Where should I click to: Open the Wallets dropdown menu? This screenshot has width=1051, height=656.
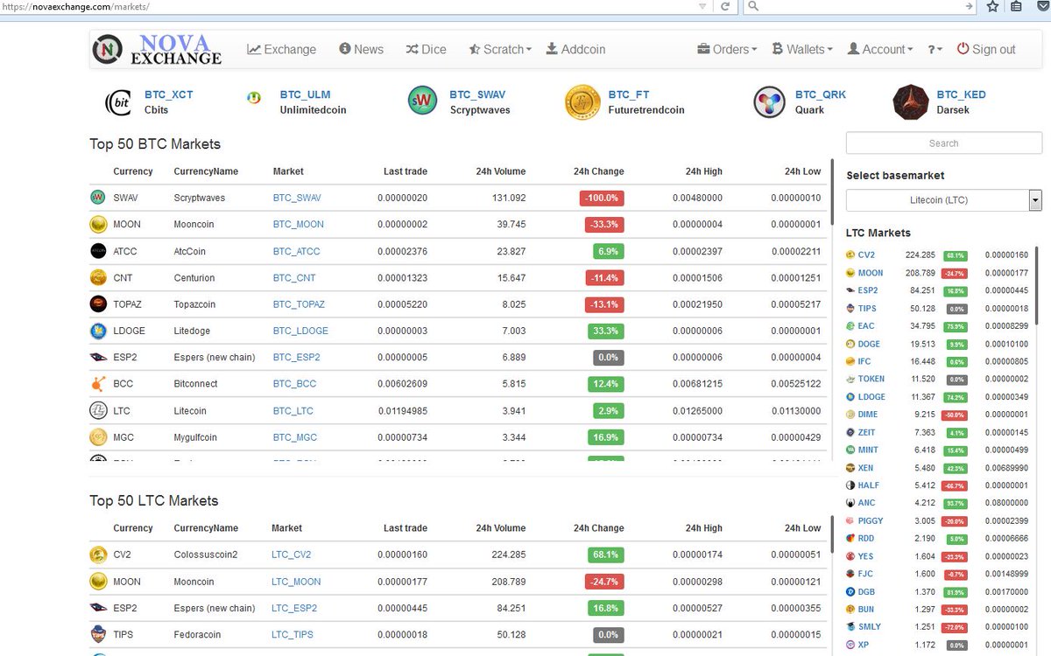click(x=802, y=49)
